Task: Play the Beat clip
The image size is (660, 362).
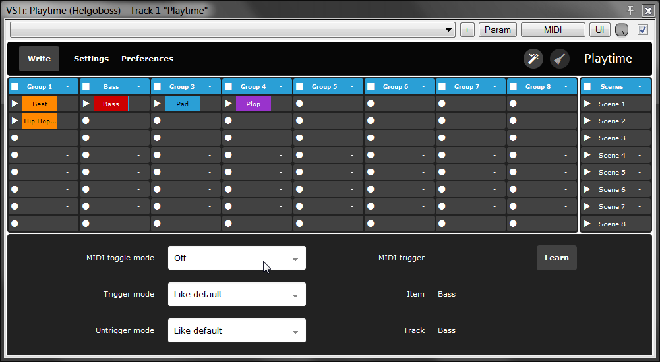Action: point(15,104)
